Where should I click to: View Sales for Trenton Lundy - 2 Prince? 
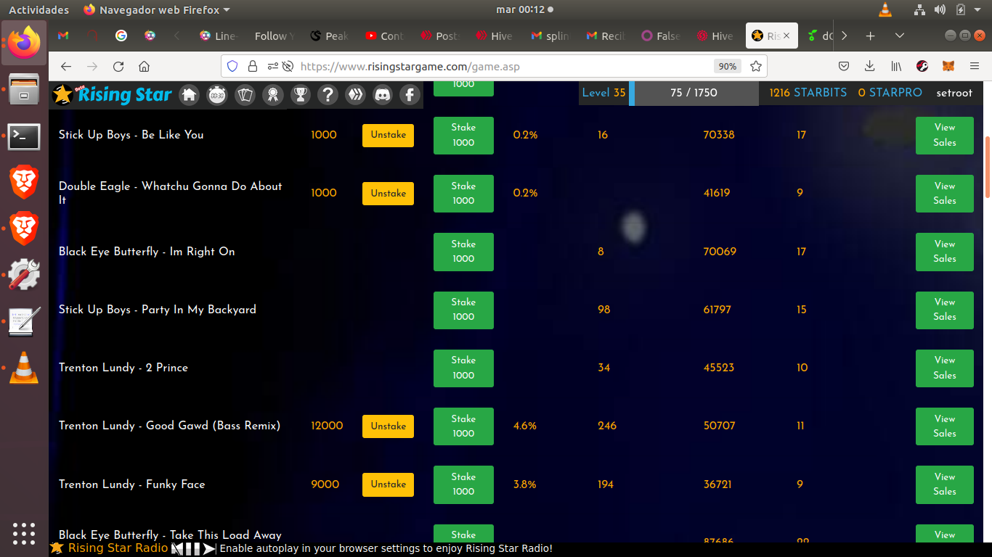click(944, 368)
